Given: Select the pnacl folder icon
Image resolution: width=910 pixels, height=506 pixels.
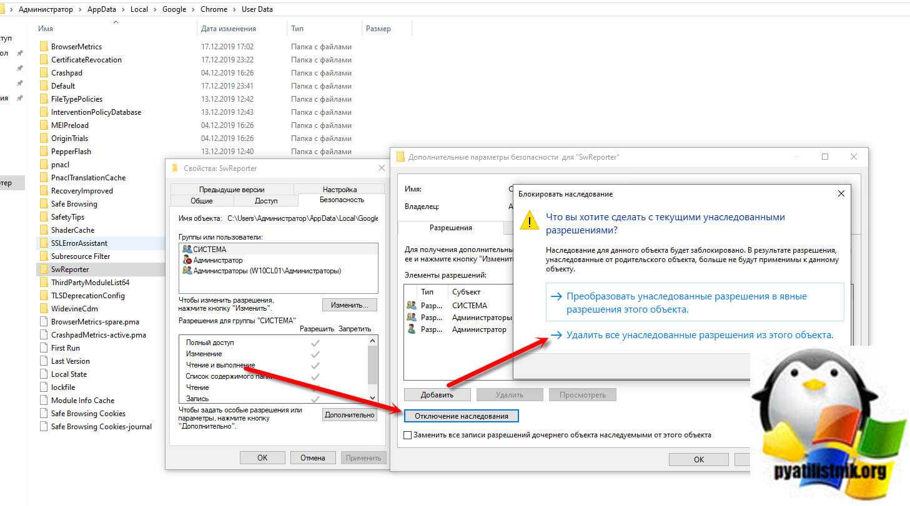Looking at the screenshot, I should click(43, 165).
